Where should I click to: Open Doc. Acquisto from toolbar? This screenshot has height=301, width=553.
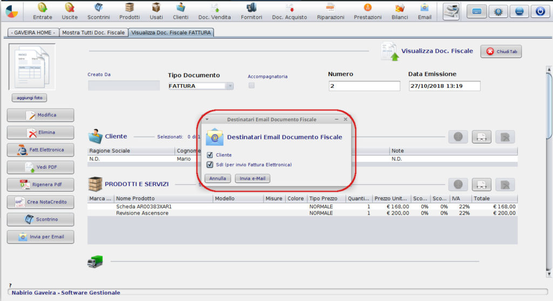289,11
